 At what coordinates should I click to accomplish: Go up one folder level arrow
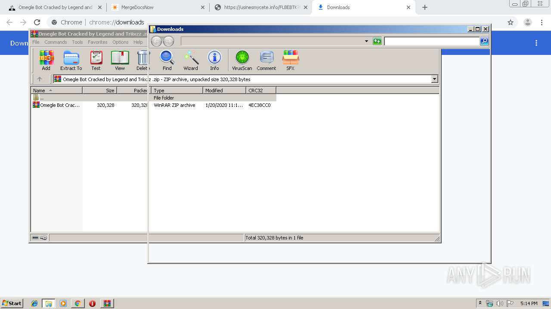(40, 79)
